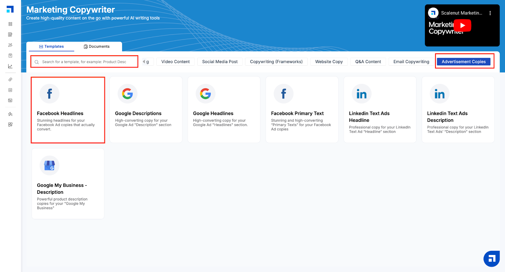Select the Video Content category
The image size is (505, 272).
click(175, 62)
